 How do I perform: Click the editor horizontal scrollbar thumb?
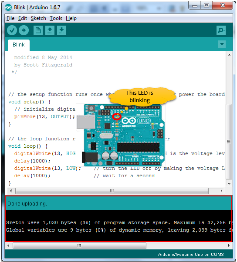(x=112, y=191)
